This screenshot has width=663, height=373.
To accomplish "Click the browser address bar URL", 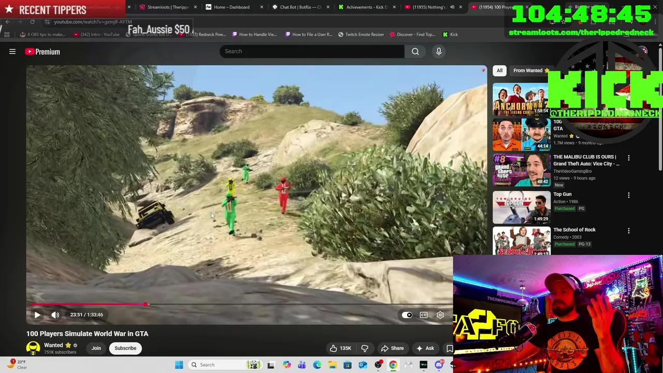I will [93, 22].
